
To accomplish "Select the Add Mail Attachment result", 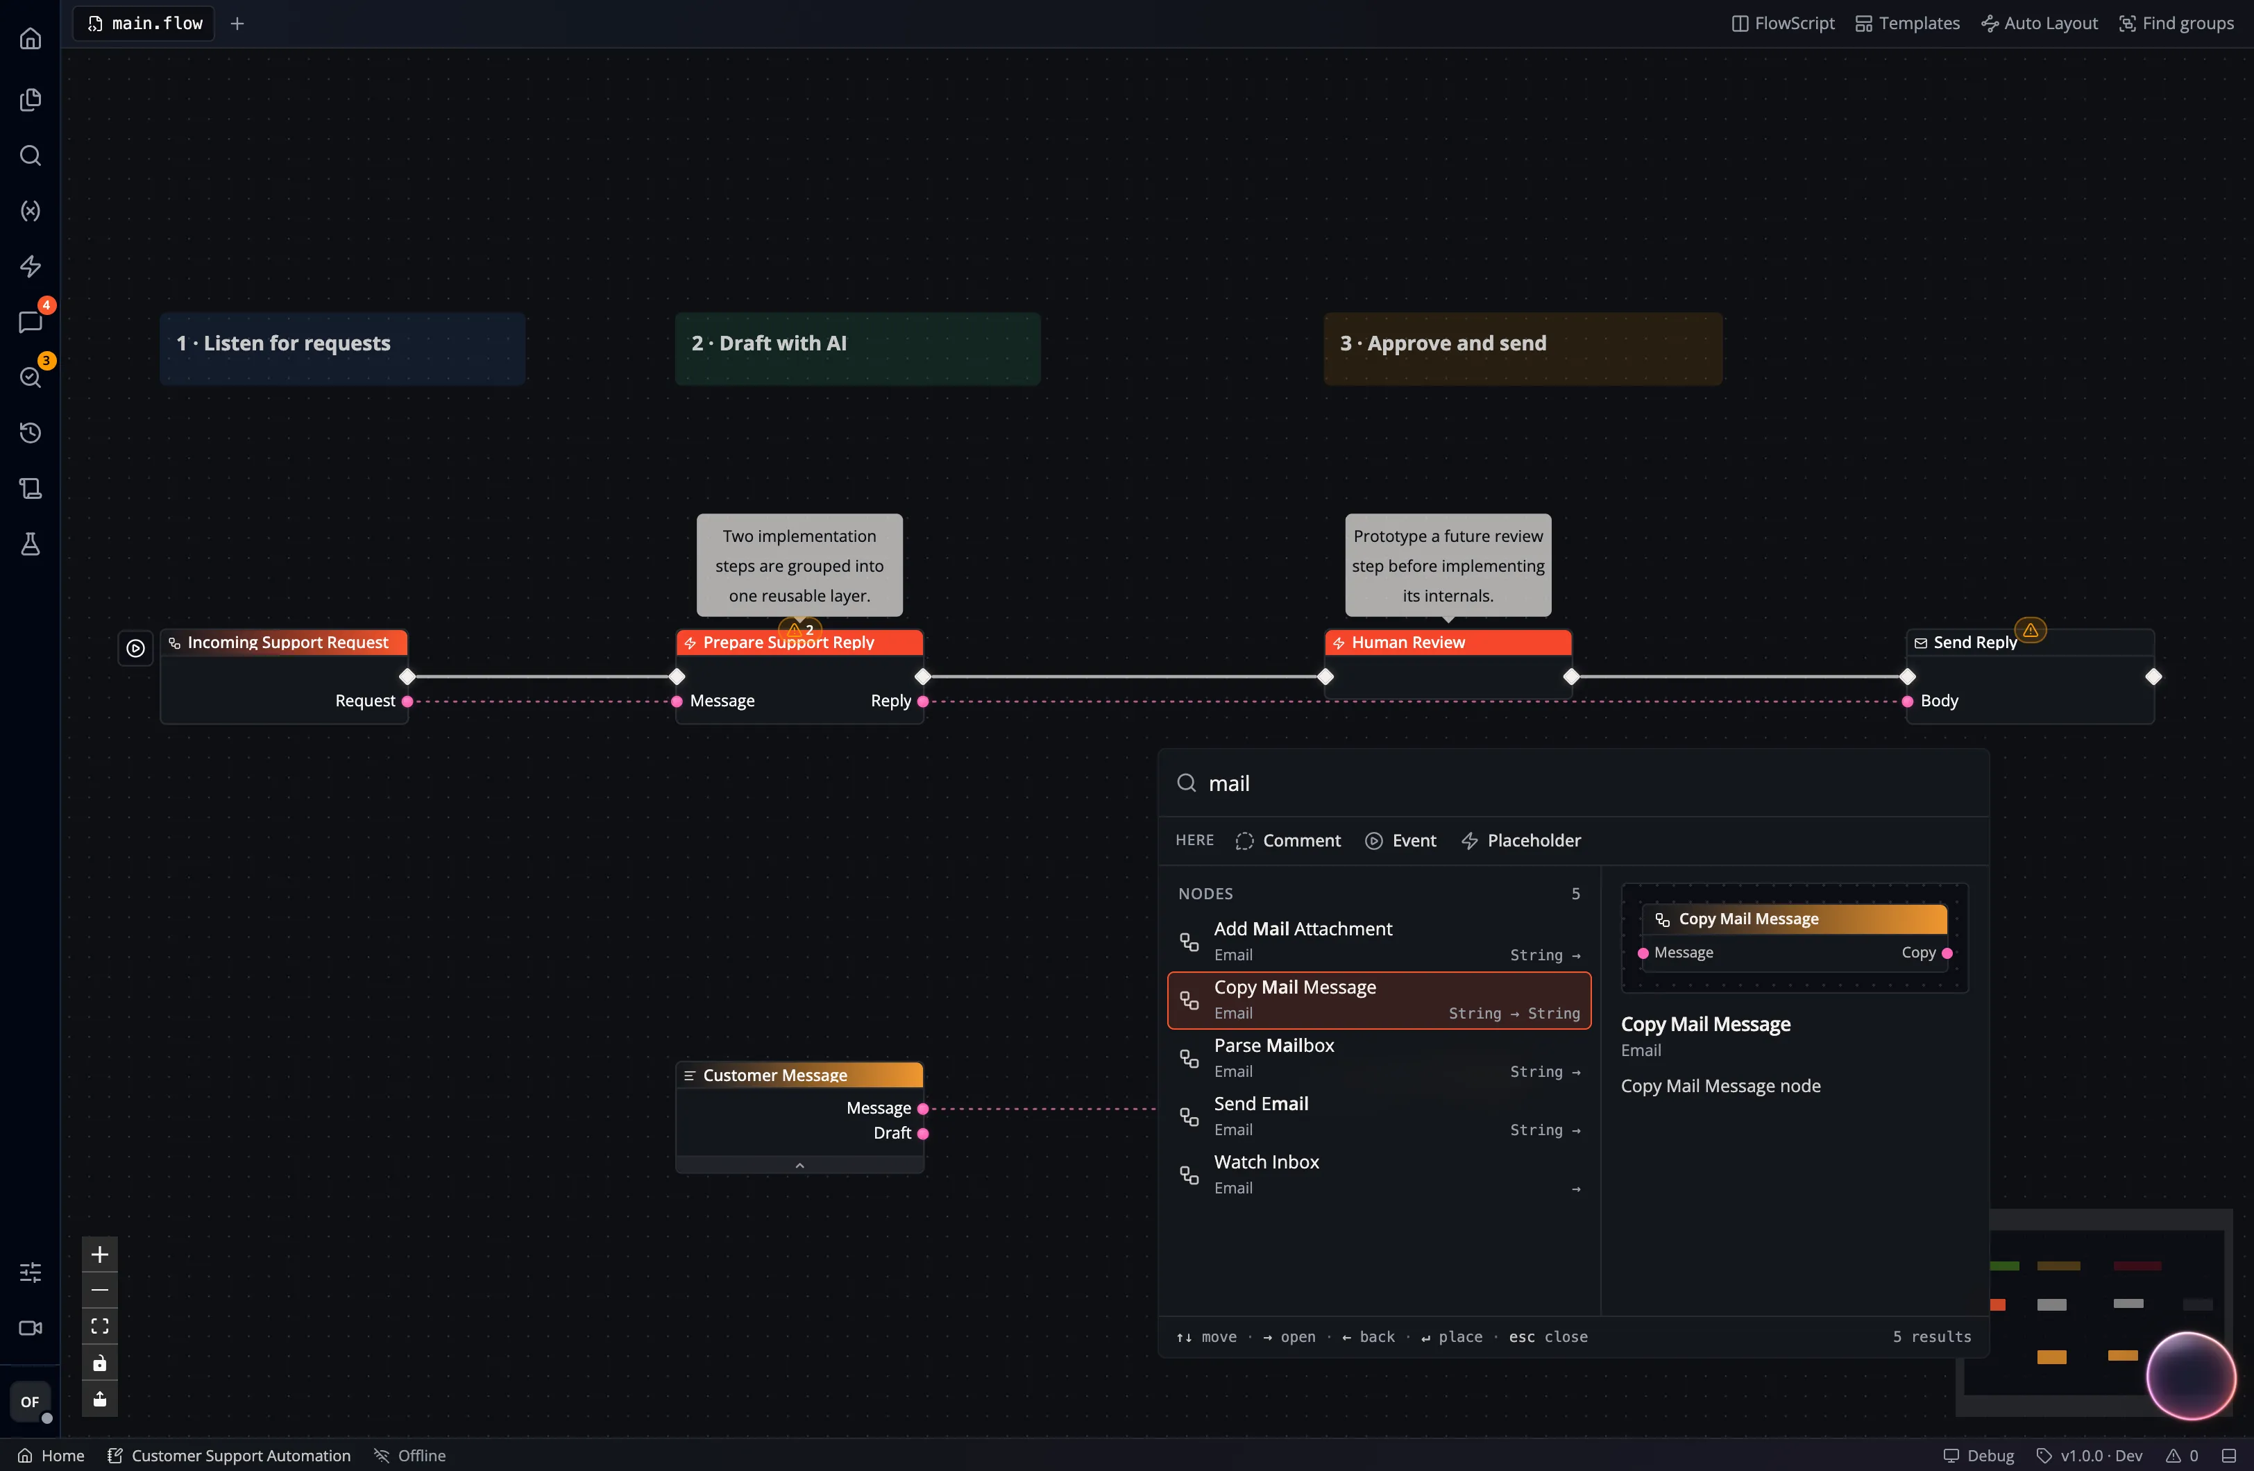I will 1379,942.
